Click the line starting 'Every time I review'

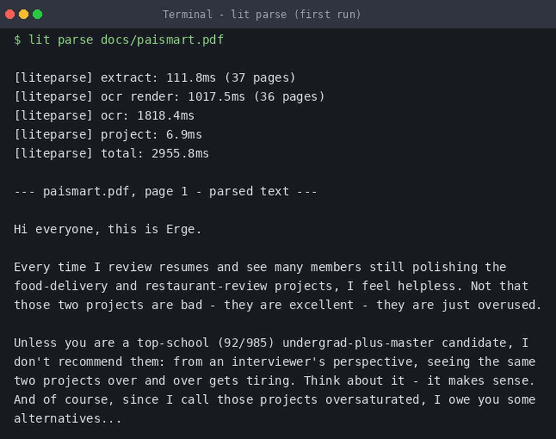click(x=260, y=267)
